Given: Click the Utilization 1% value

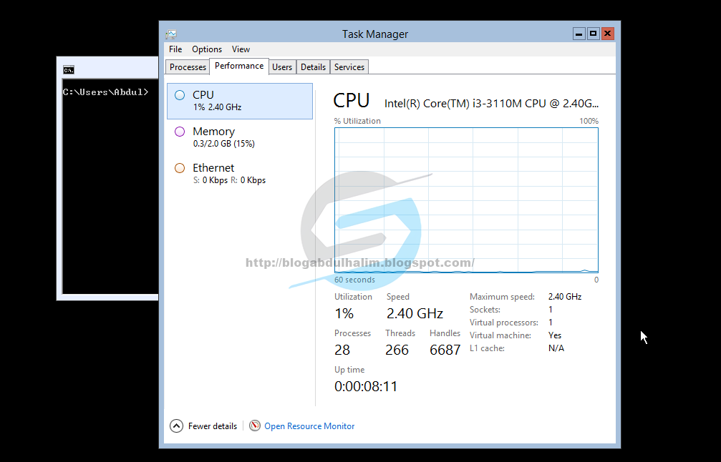Looking at the screenshot, I should click(x=344, y=314).
